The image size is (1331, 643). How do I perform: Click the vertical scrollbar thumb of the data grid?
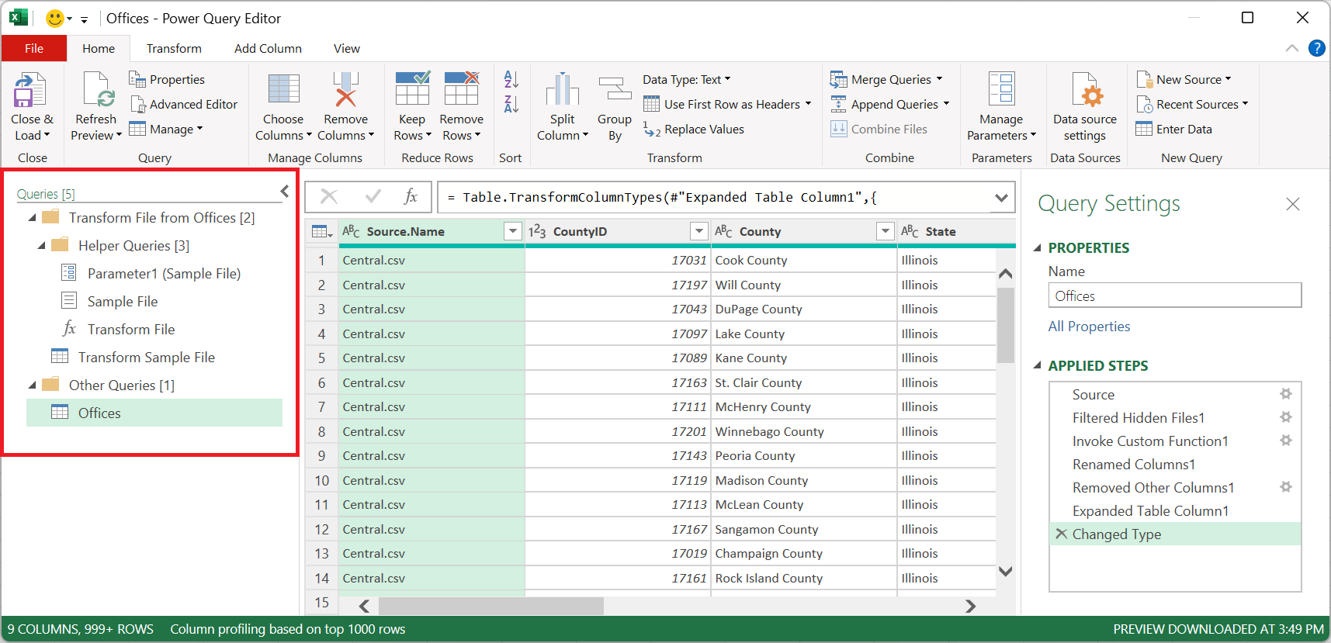tap(1006, 326)
